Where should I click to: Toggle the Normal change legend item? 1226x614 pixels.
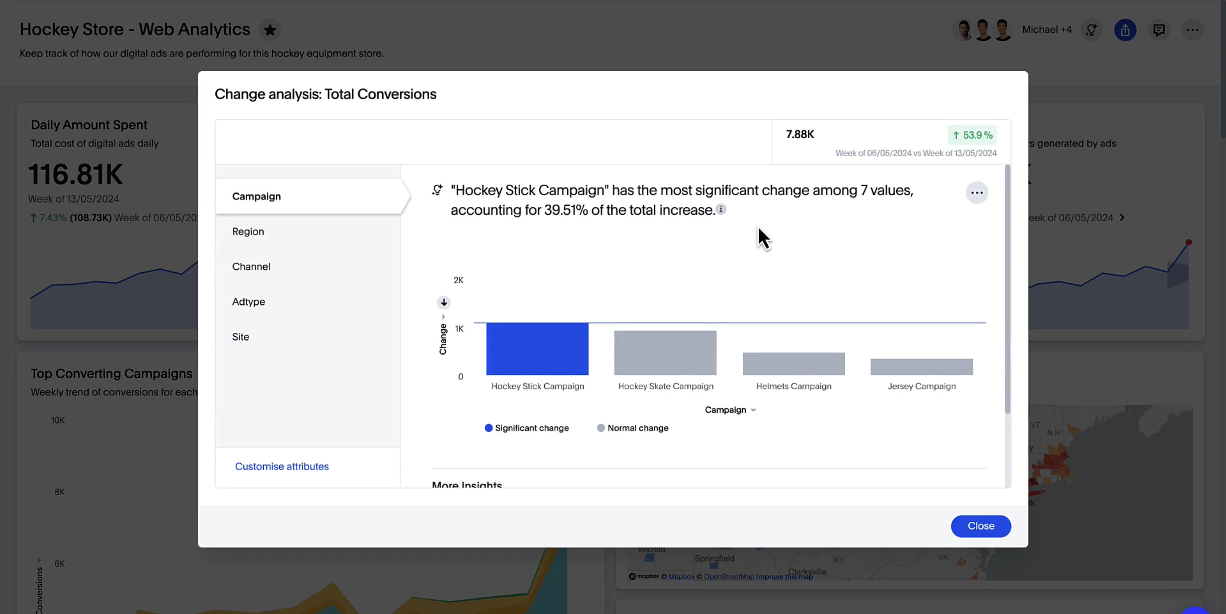pyautogui.click(x=632, y=428)
